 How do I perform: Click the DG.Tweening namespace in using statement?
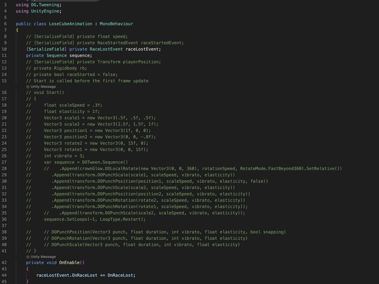[x=45, y=5]
